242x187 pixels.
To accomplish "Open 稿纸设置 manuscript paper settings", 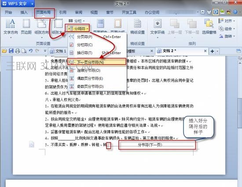I will 137,24.
